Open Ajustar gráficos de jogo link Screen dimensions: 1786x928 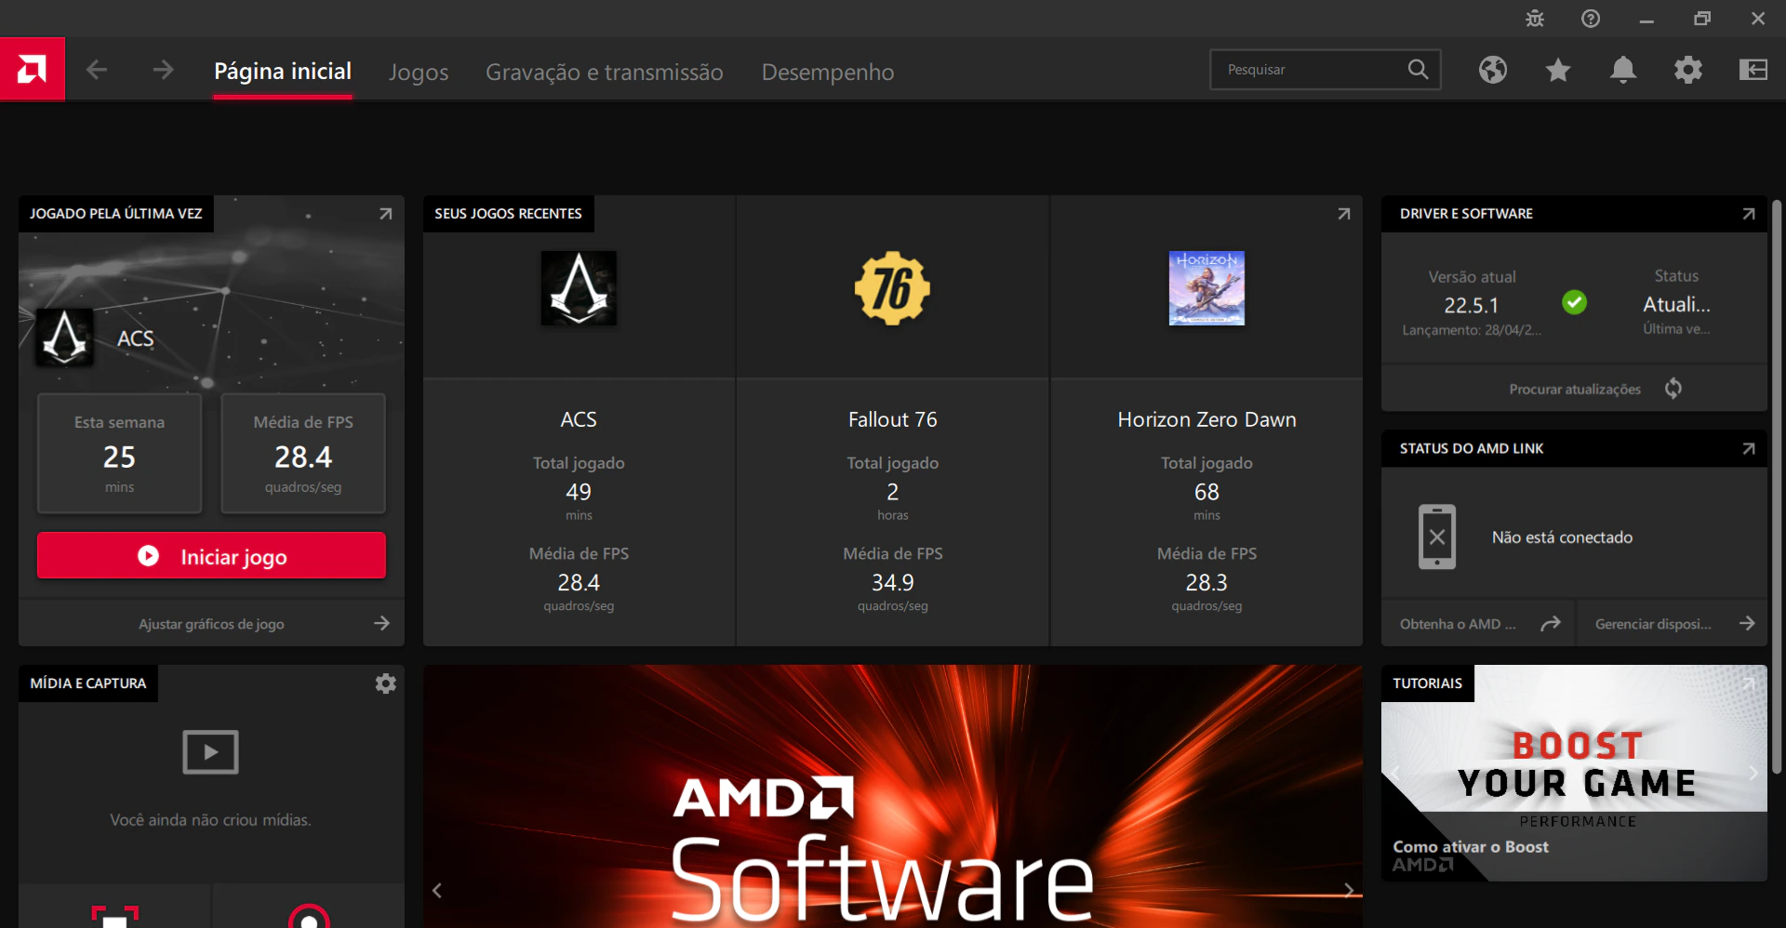click(x=211, y=624)
